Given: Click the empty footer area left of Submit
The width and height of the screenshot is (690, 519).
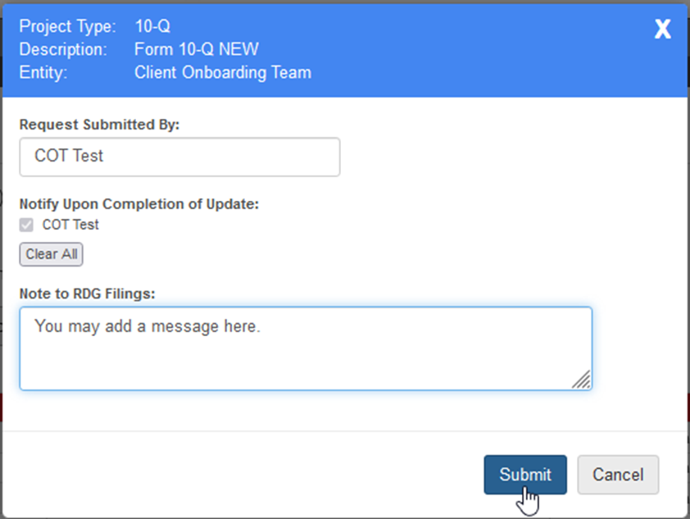Looking at the screenshot, I should [246, 475].
